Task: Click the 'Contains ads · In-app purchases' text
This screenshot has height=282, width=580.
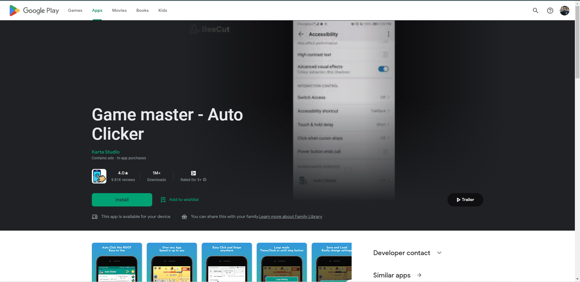Action: [119, 158]
